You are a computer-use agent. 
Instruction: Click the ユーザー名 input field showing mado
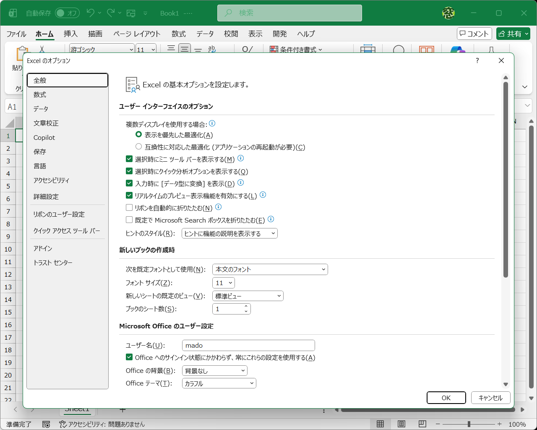(x=248, y=345)
